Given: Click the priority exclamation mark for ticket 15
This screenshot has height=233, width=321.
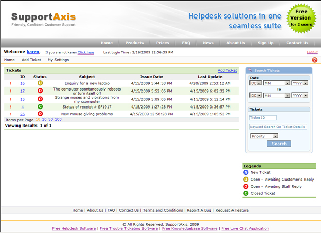Looking at the screenshot, I should point(11,99).
